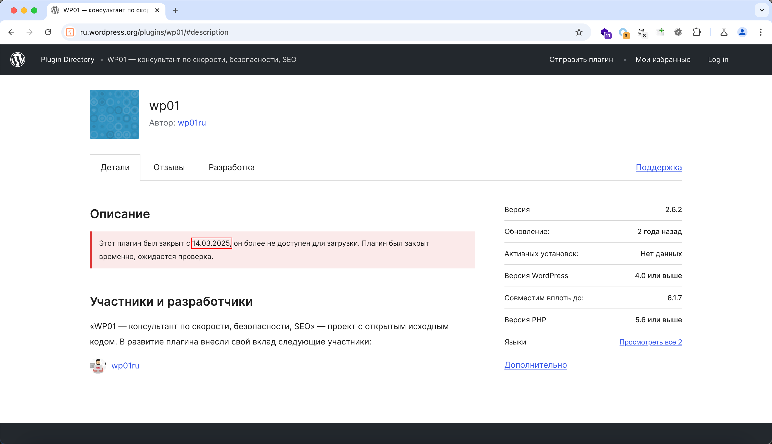Open the extension with green plus icon
Viewport: 772px width, 444px height.
pyautogui.click(x=660, y=32)
